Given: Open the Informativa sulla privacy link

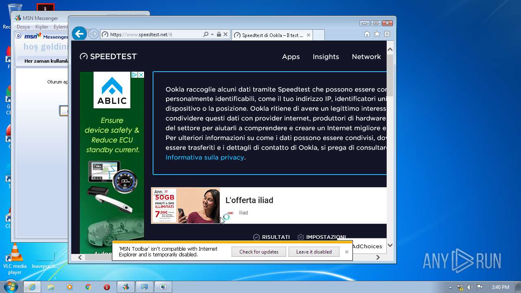Looking at the screenshot, I should pyautogui.click(x=205, y=157).
